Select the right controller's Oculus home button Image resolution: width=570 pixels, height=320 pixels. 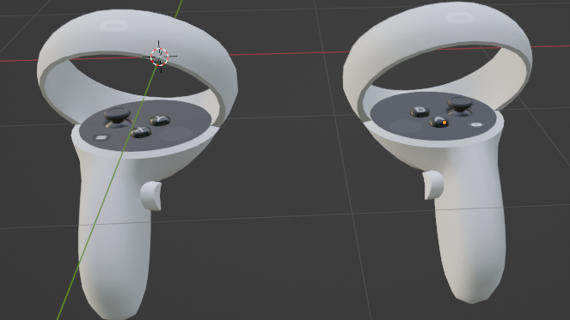coord(476,124)
